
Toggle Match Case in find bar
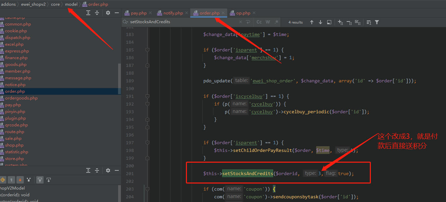pyautogui.click(x=259, y=22)
